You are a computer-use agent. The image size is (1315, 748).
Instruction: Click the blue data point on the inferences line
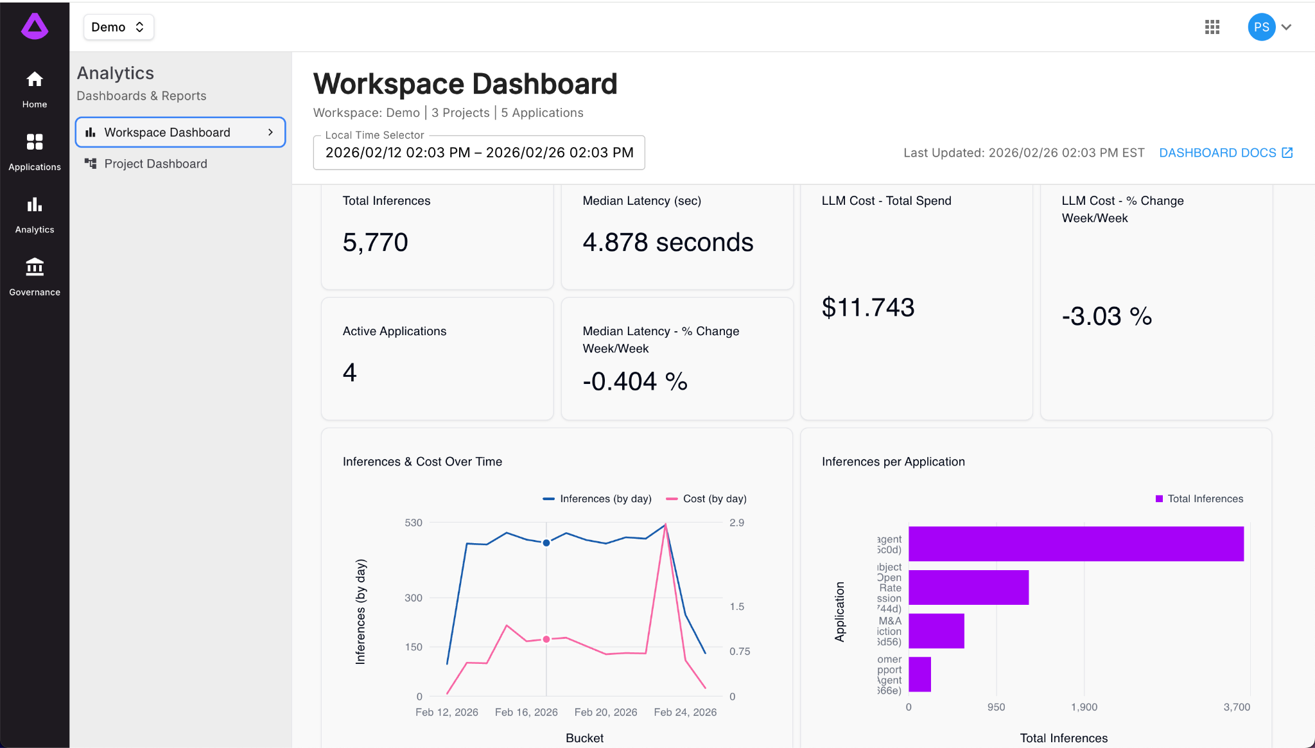[x=546, y=543]
